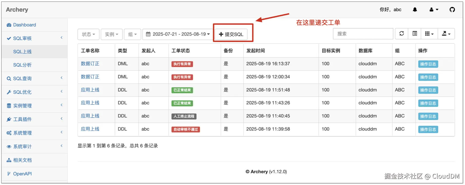
Task: View 操作日志 for the 12:00:34 row
Action: click(x=428, y=77)
